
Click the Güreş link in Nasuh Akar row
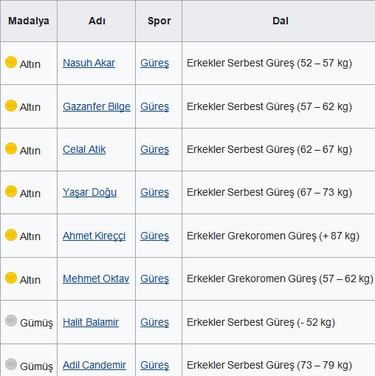[x=155, y=64]
